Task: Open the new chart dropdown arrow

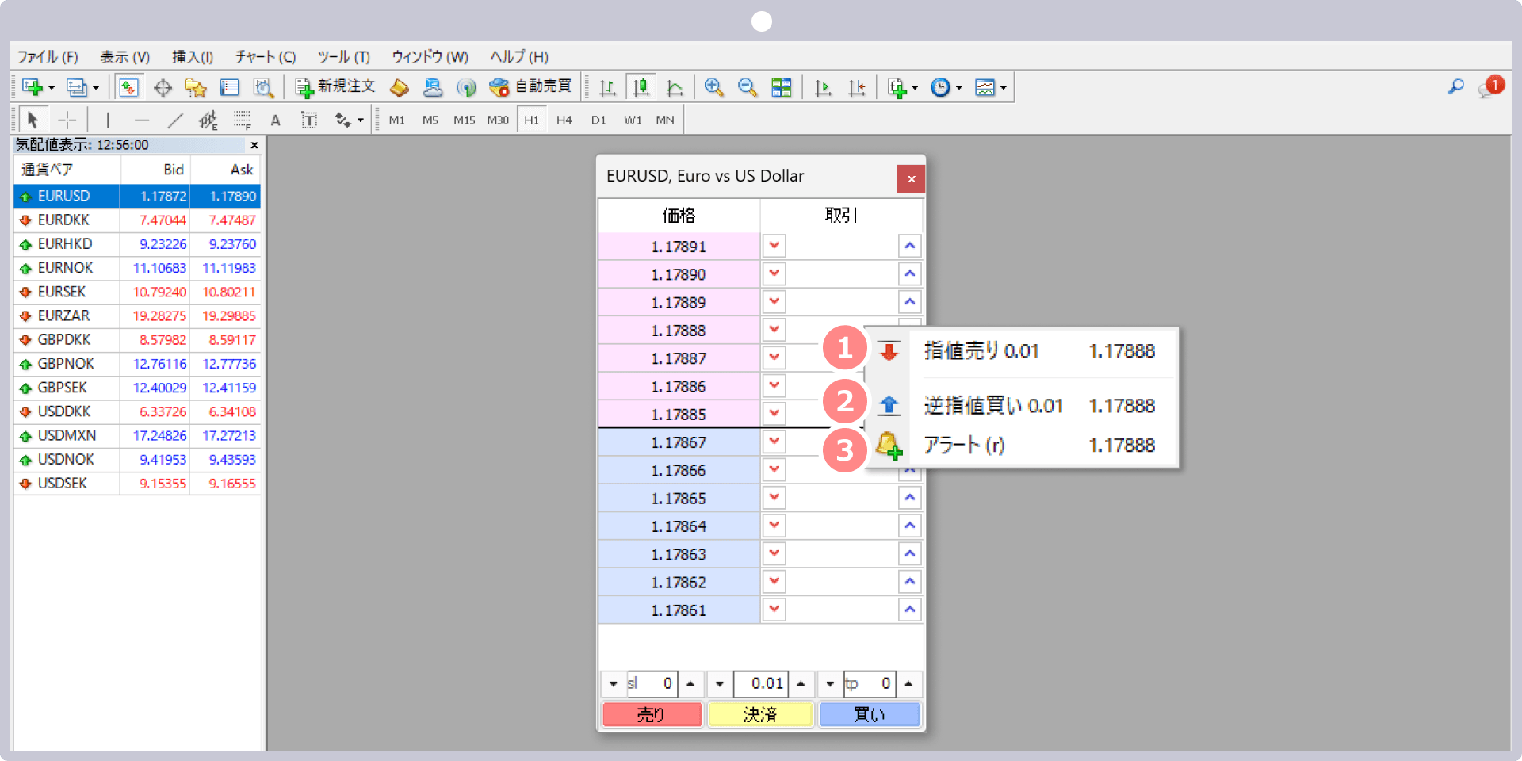Action: tap(52, 88)
